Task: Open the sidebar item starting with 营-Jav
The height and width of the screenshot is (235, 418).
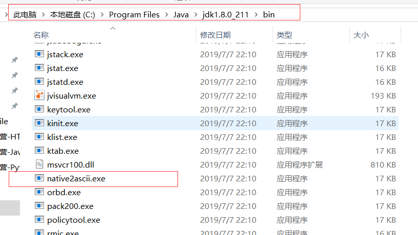Action: [10, 152]
